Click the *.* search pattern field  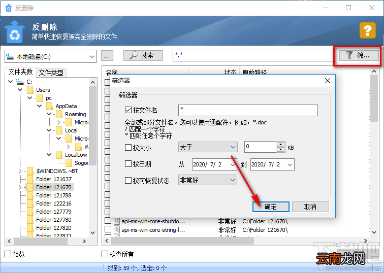[253, 55]
